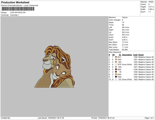Click the Width value '2.86 in'

click(151, 9)
